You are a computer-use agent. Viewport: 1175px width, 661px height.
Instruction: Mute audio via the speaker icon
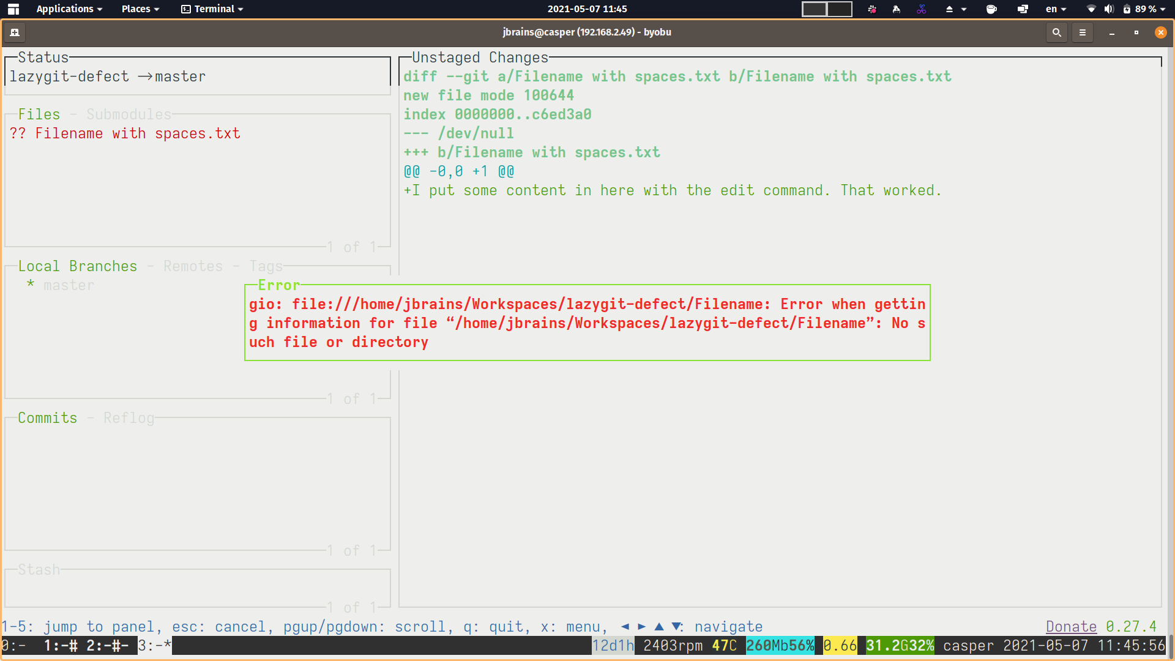coord(1108,9)
